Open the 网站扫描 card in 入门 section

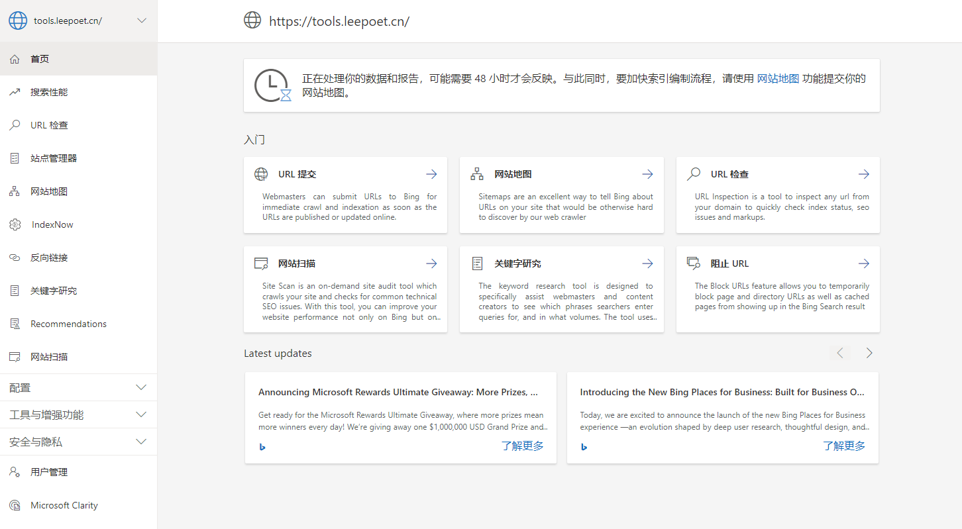(x=345, y=289)
